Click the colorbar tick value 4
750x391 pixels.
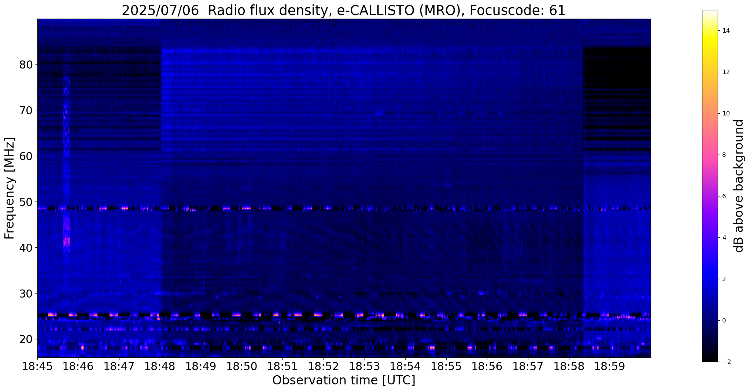(x=724, y=238)
